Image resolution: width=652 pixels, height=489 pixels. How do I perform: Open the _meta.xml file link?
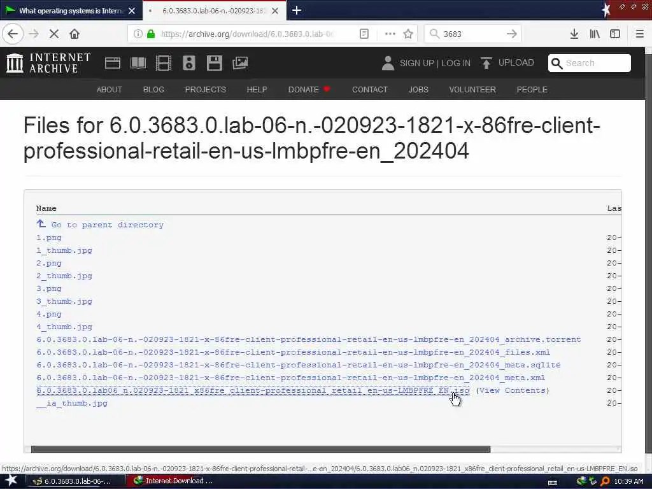290,378
